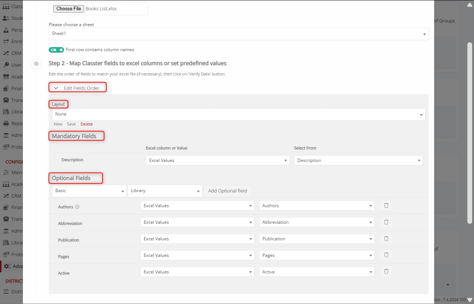Open the Layout dropdown showing None
This screenshot has width=474, height=304.
pos(238,114)
